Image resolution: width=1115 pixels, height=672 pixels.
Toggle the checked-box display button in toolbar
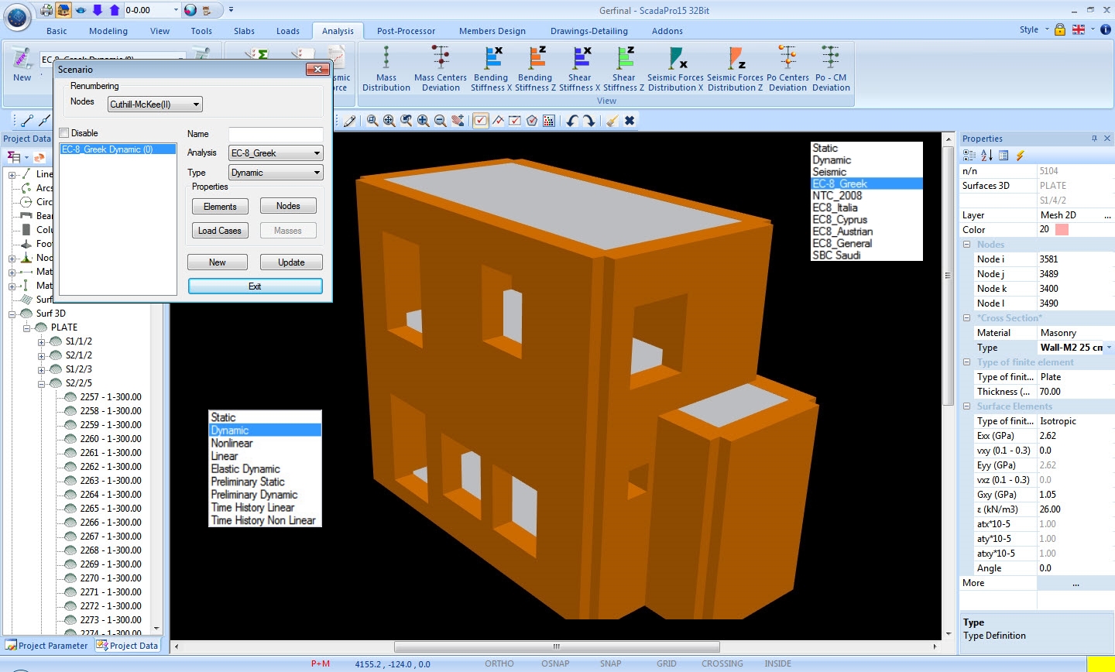pos(481,121)
